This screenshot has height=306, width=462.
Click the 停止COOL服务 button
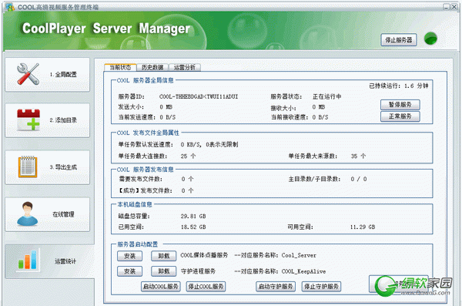tap(206, 286)
